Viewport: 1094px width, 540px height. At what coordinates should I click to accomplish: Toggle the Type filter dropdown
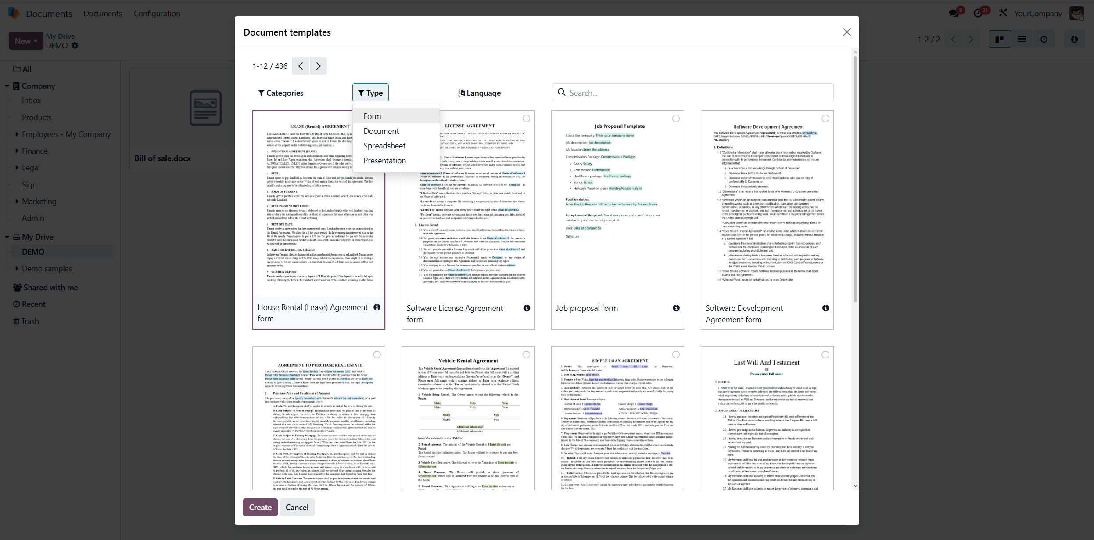[x=370, y=93]
